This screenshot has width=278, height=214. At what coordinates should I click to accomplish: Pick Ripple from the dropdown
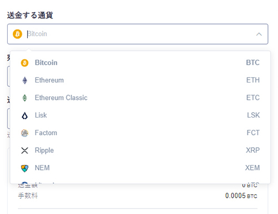pos(140,150)
